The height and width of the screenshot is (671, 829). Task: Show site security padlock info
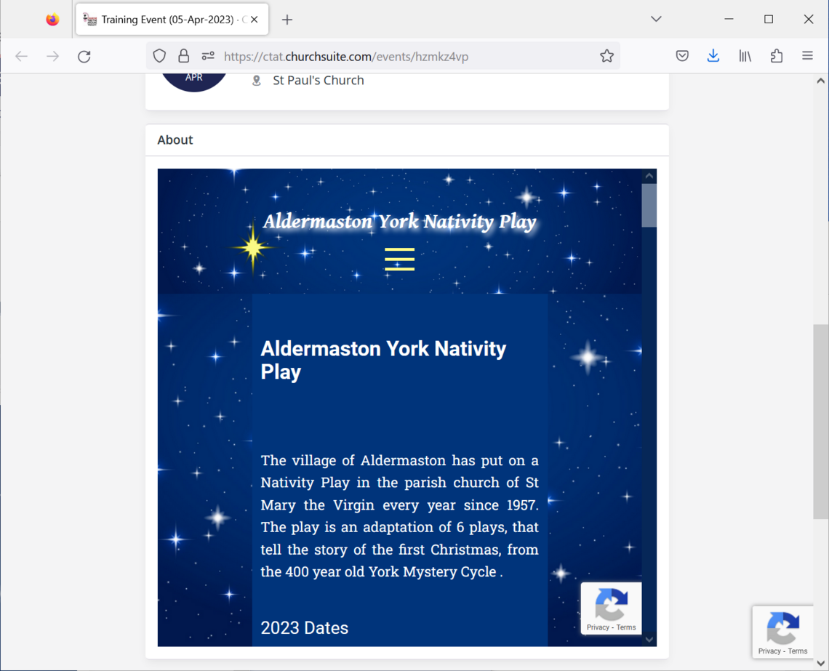coord(183,56)
